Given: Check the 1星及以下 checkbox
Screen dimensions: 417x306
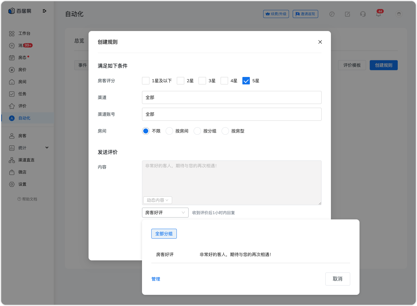Looking at the screenshot, I should pyautogui.click(x=146, y=81).
